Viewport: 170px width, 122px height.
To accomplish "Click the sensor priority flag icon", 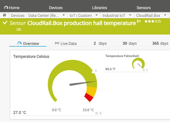I will (139, 21).
